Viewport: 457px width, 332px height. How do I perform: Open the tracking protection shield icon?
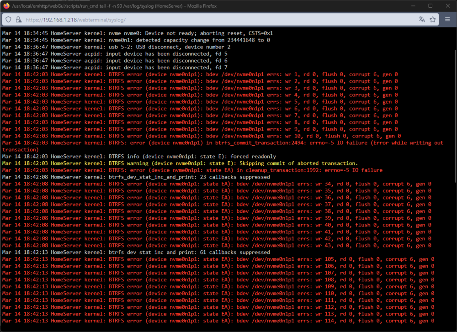8,20
